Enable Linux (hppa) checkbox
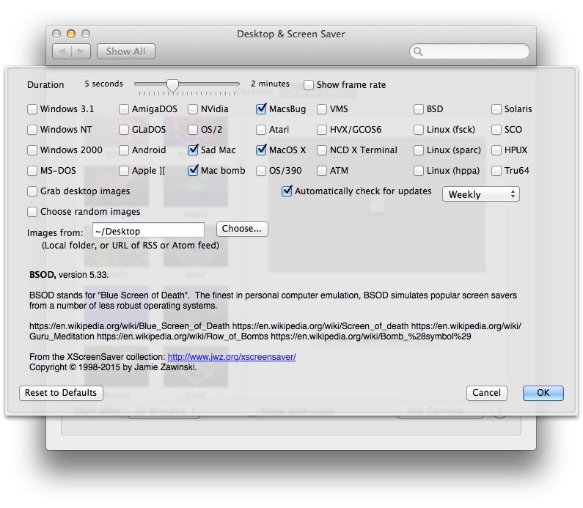This screenshot has height=508, width=583. point(419,171)
